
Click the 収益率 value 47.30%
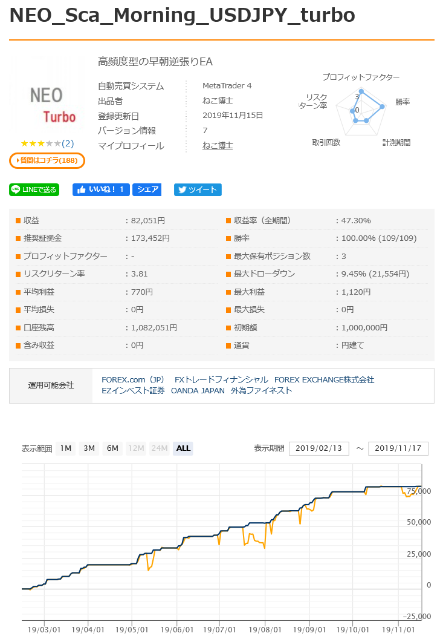coord(356,220)
